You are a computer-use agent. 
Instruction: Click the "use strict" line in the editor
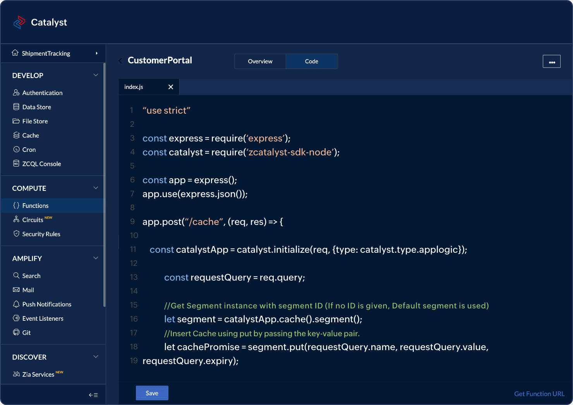[166, 111]
